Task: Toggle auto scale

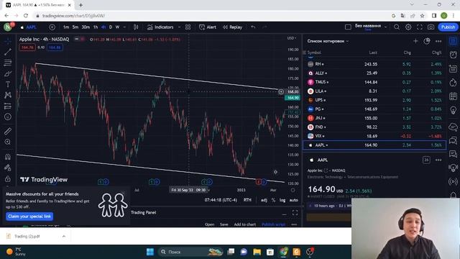Action: click(294, 200)
